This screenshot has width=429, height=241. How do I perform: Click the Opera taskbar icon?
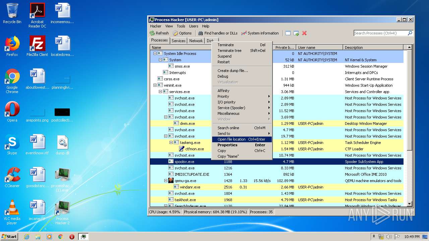72,236
